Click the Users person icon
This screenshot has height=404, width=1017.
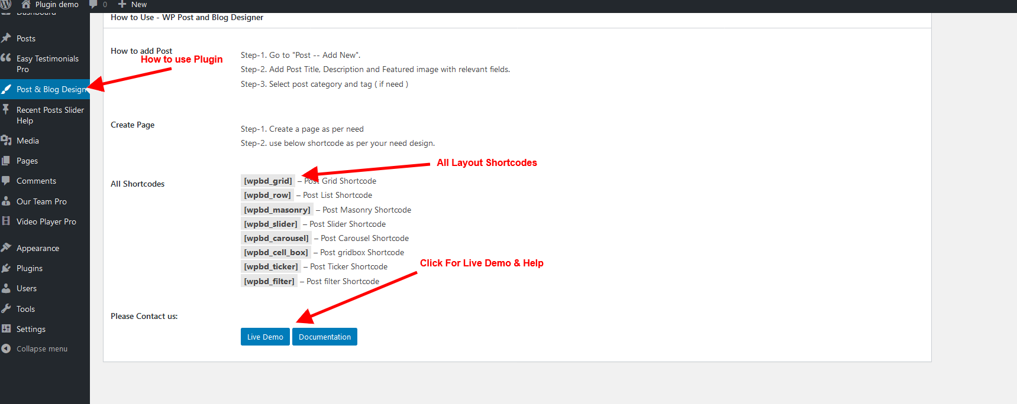click(6, 288)
